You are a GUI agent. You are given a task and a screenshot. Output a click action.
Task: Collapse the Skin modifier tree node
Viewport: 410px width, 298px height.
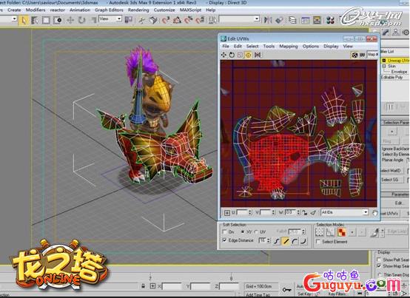[384, 67]
